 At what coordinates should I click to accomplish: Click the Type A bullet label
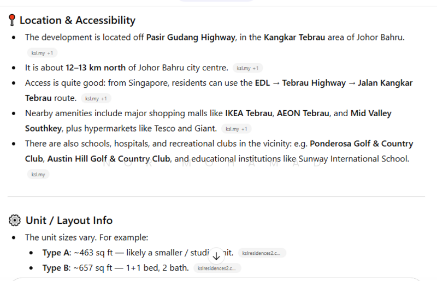click(x=56, y=253)
